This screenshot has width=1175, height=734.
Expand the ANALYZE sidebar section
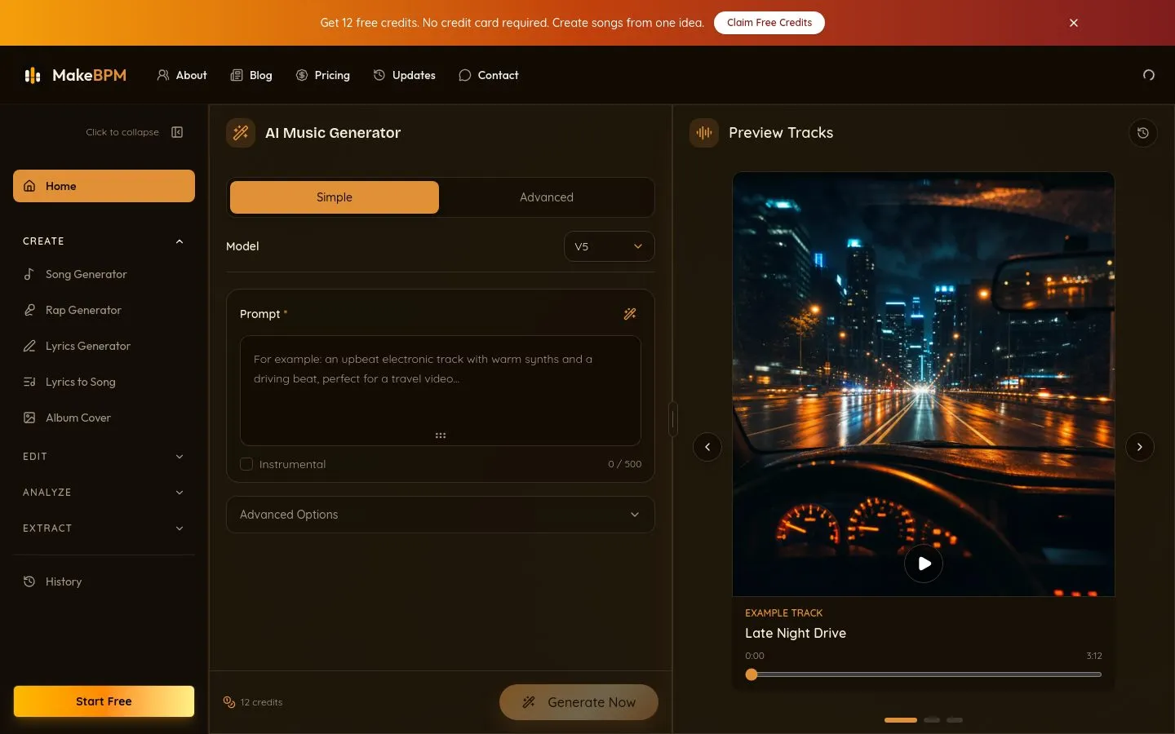point(104,493)
